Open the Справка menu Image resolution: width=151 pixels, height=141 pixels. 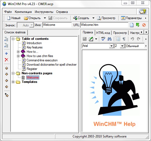tap(62, 12)
